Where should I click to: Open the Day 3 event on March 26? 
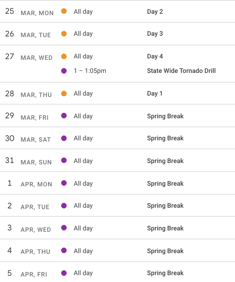[x=155, y=34]
